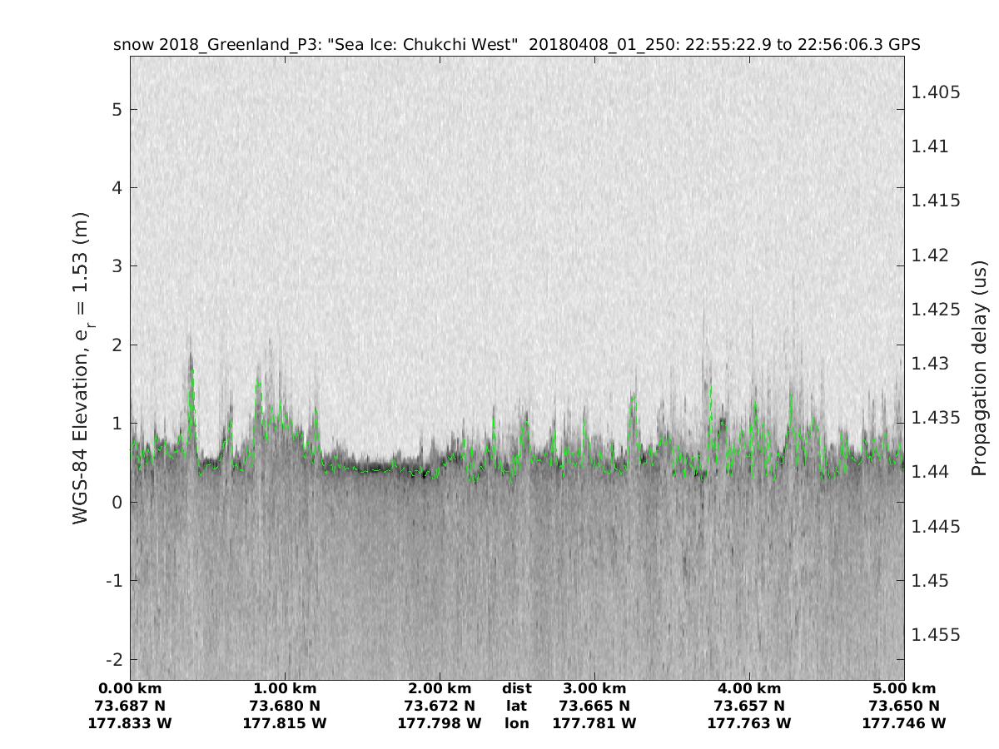
Task: Click the '5.00 km' x-axis tick label
Action: [904, 689]
